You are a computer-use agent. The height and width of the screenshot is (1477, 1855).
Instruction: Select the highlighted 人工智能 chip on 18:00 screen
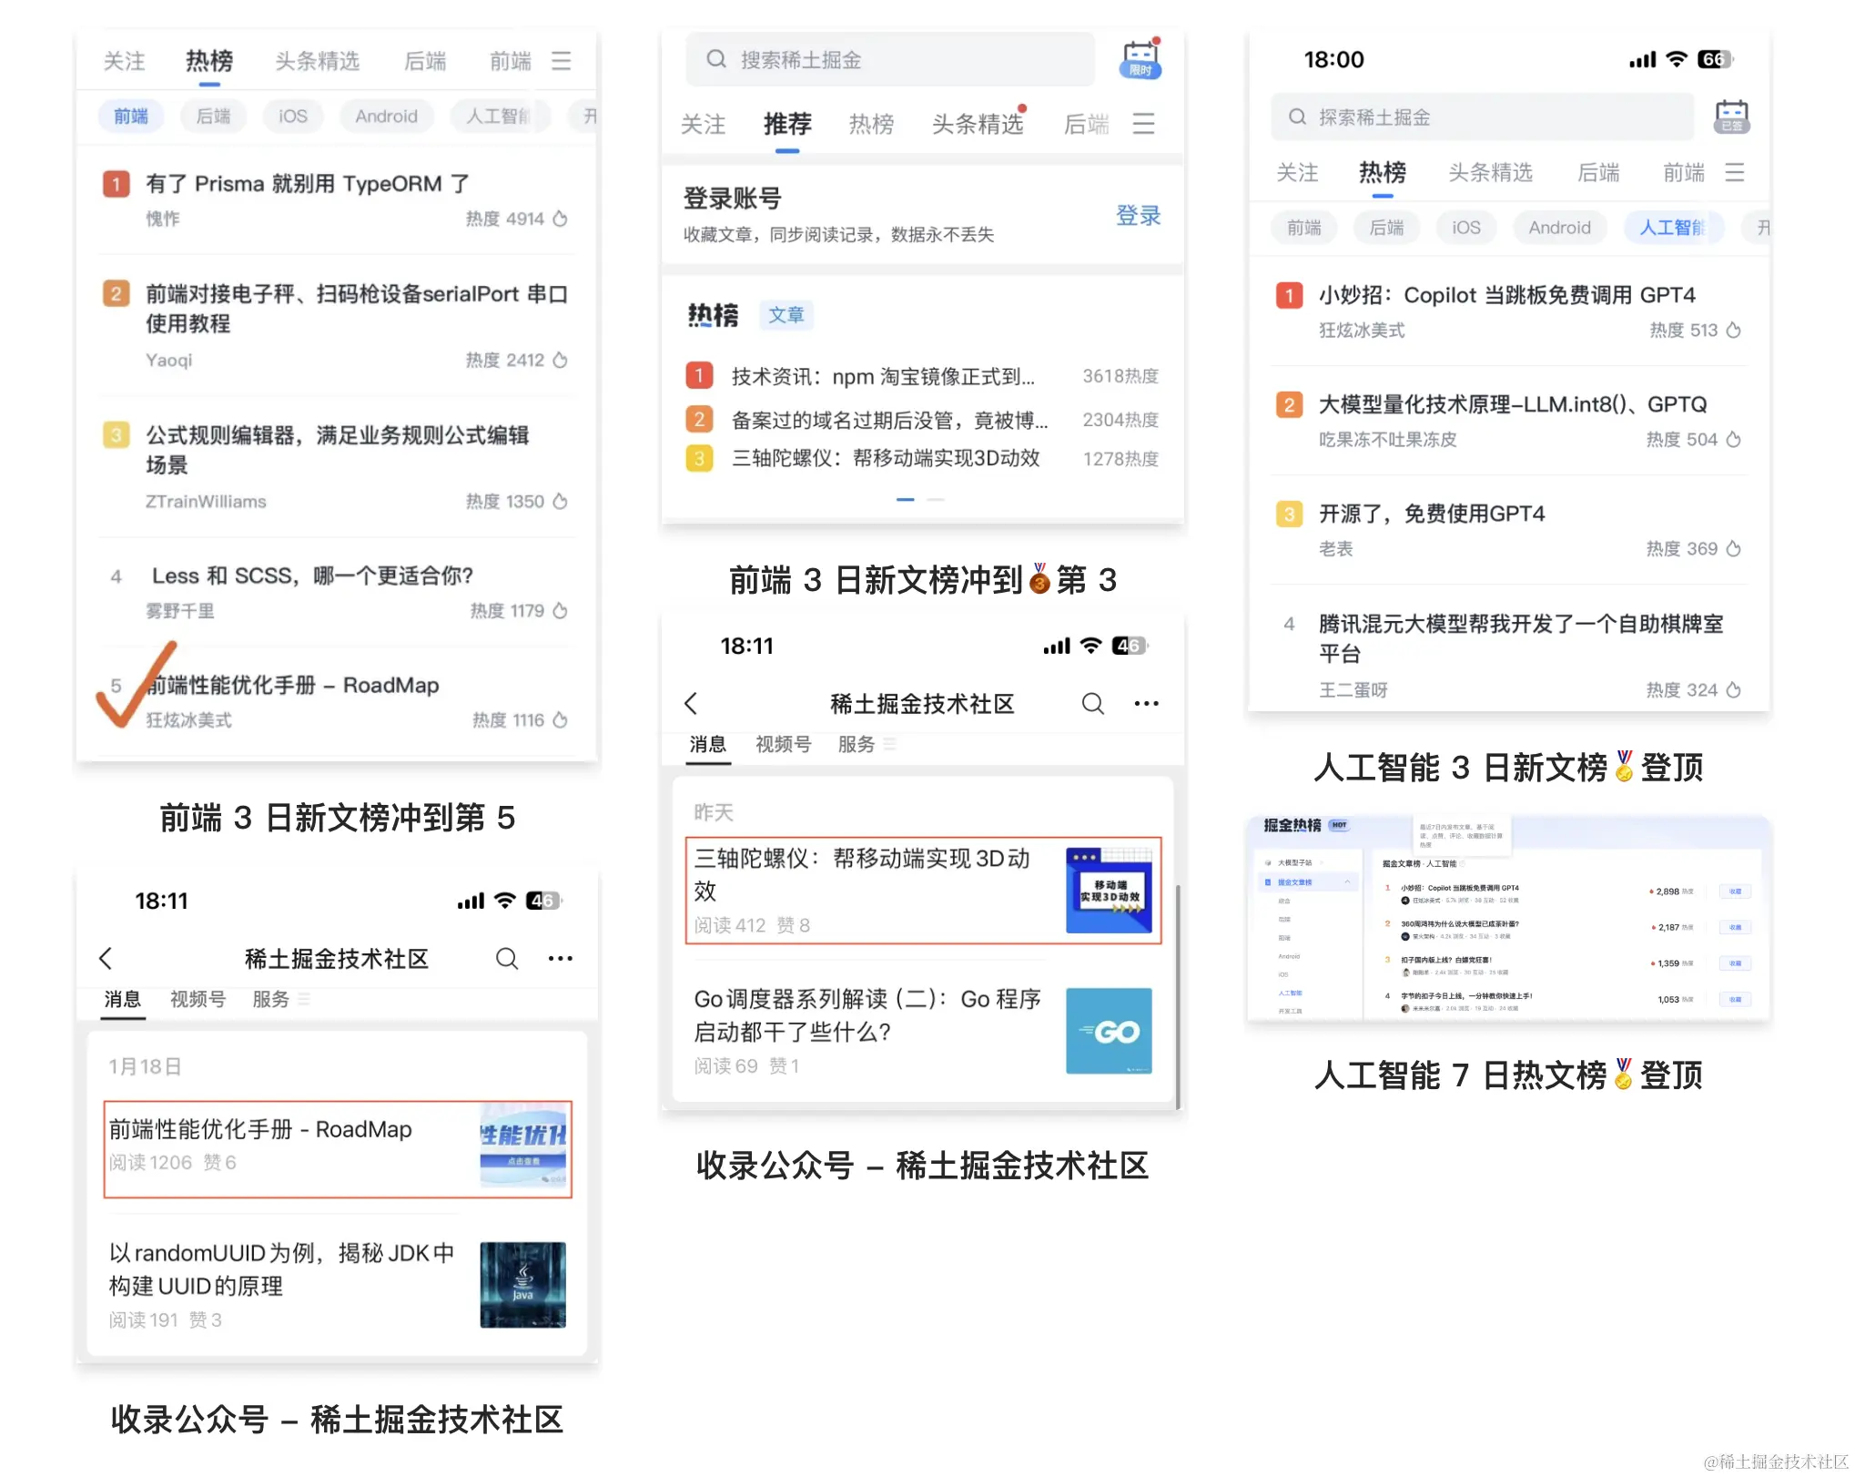[1674, 228]
